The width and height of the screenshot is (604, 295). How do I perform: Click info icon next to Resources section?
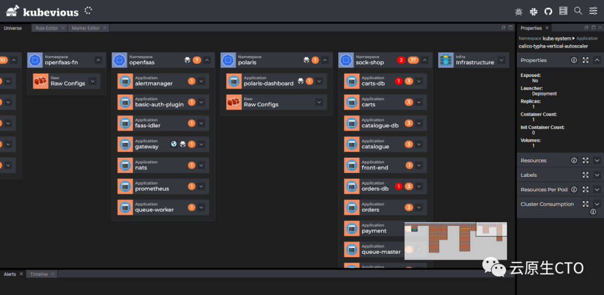point(574,161)
